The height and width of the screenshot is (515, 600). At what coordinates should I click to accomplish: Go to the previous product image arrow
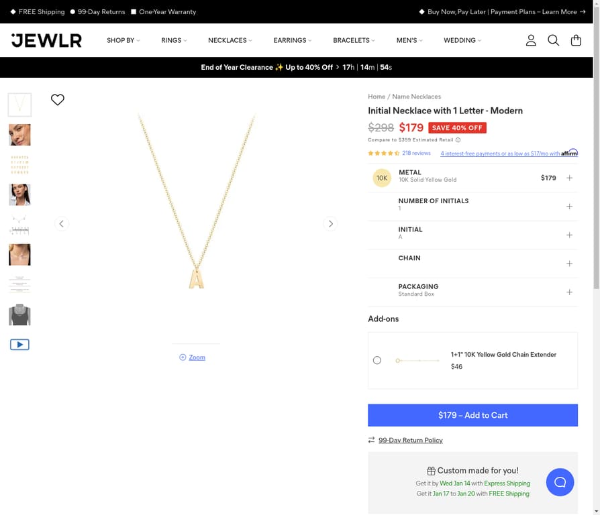(x=62, y=224)
